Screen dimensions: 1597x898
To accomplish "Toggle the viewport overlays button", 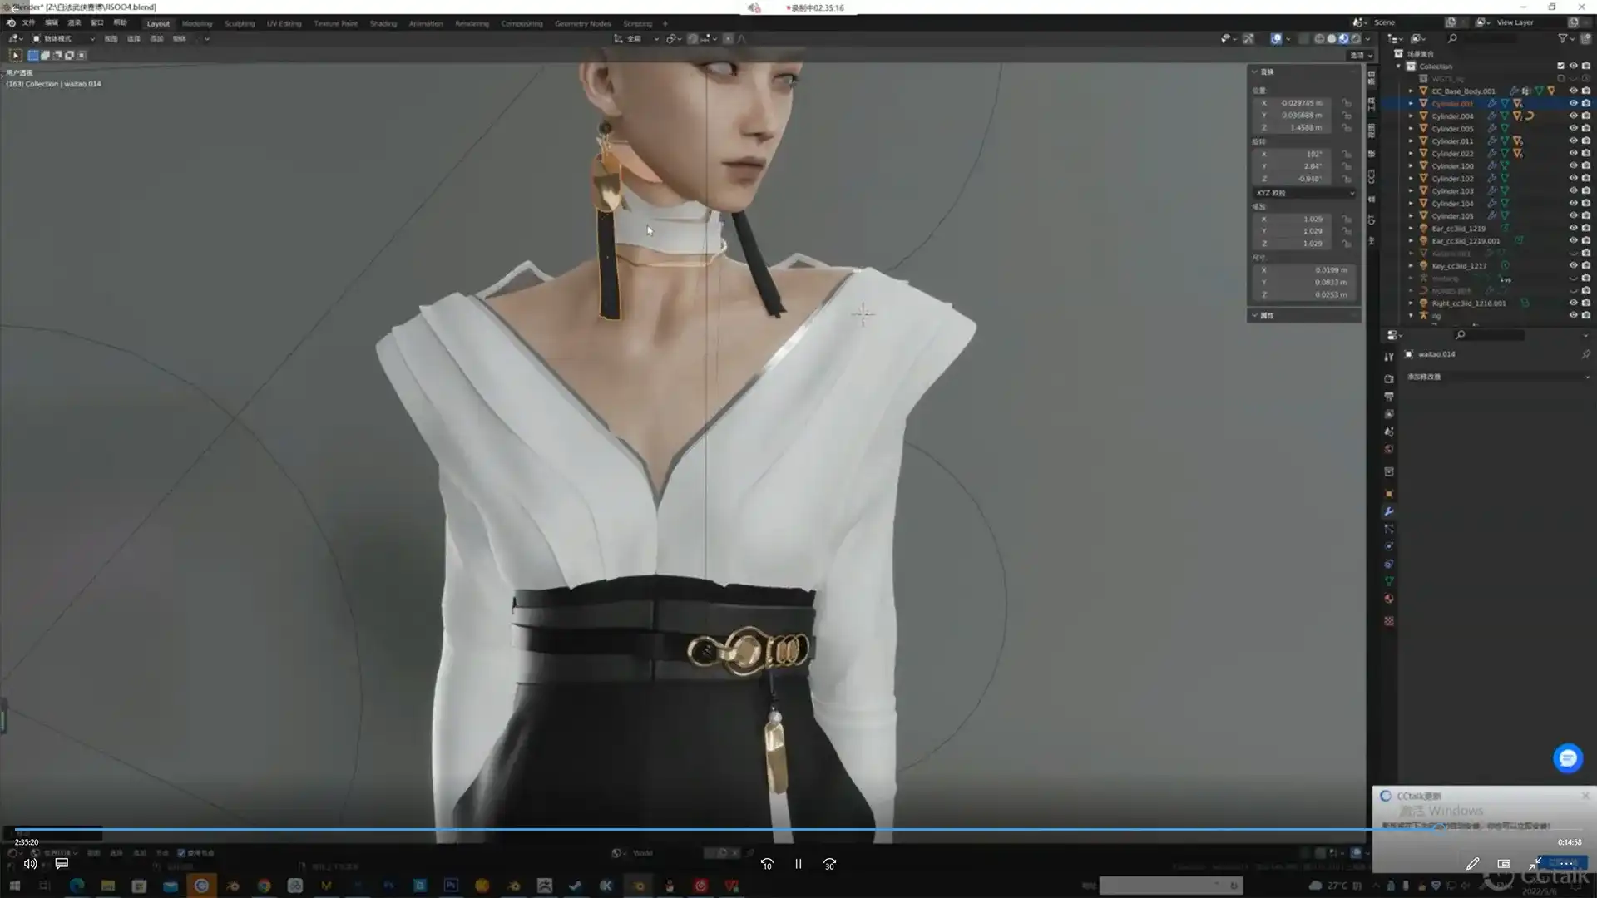I will tap(1276, 38).
